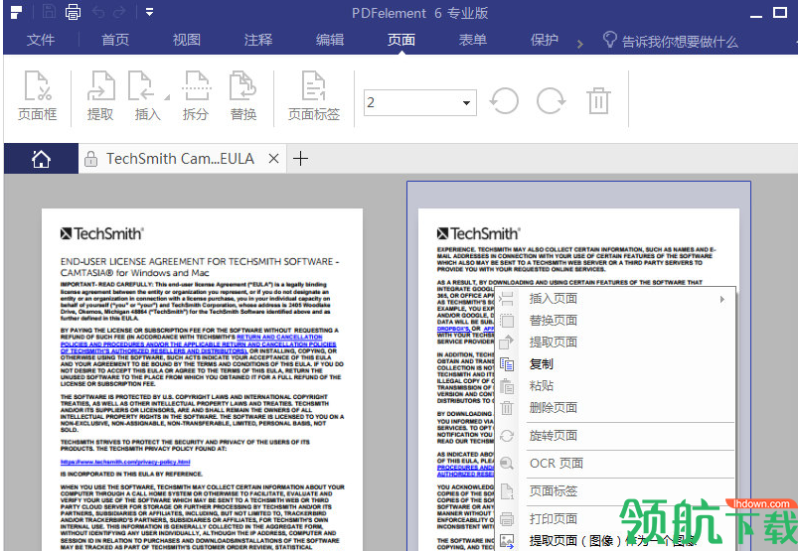The height and width of the screenshot is (551, 798).
Task: Switch to the Page (页面) tab
Action: [x=401, y=40]
